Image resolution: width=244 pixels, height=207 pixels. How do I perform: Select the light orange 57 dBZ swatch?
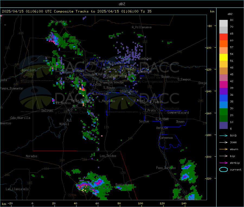pos(223,50)
